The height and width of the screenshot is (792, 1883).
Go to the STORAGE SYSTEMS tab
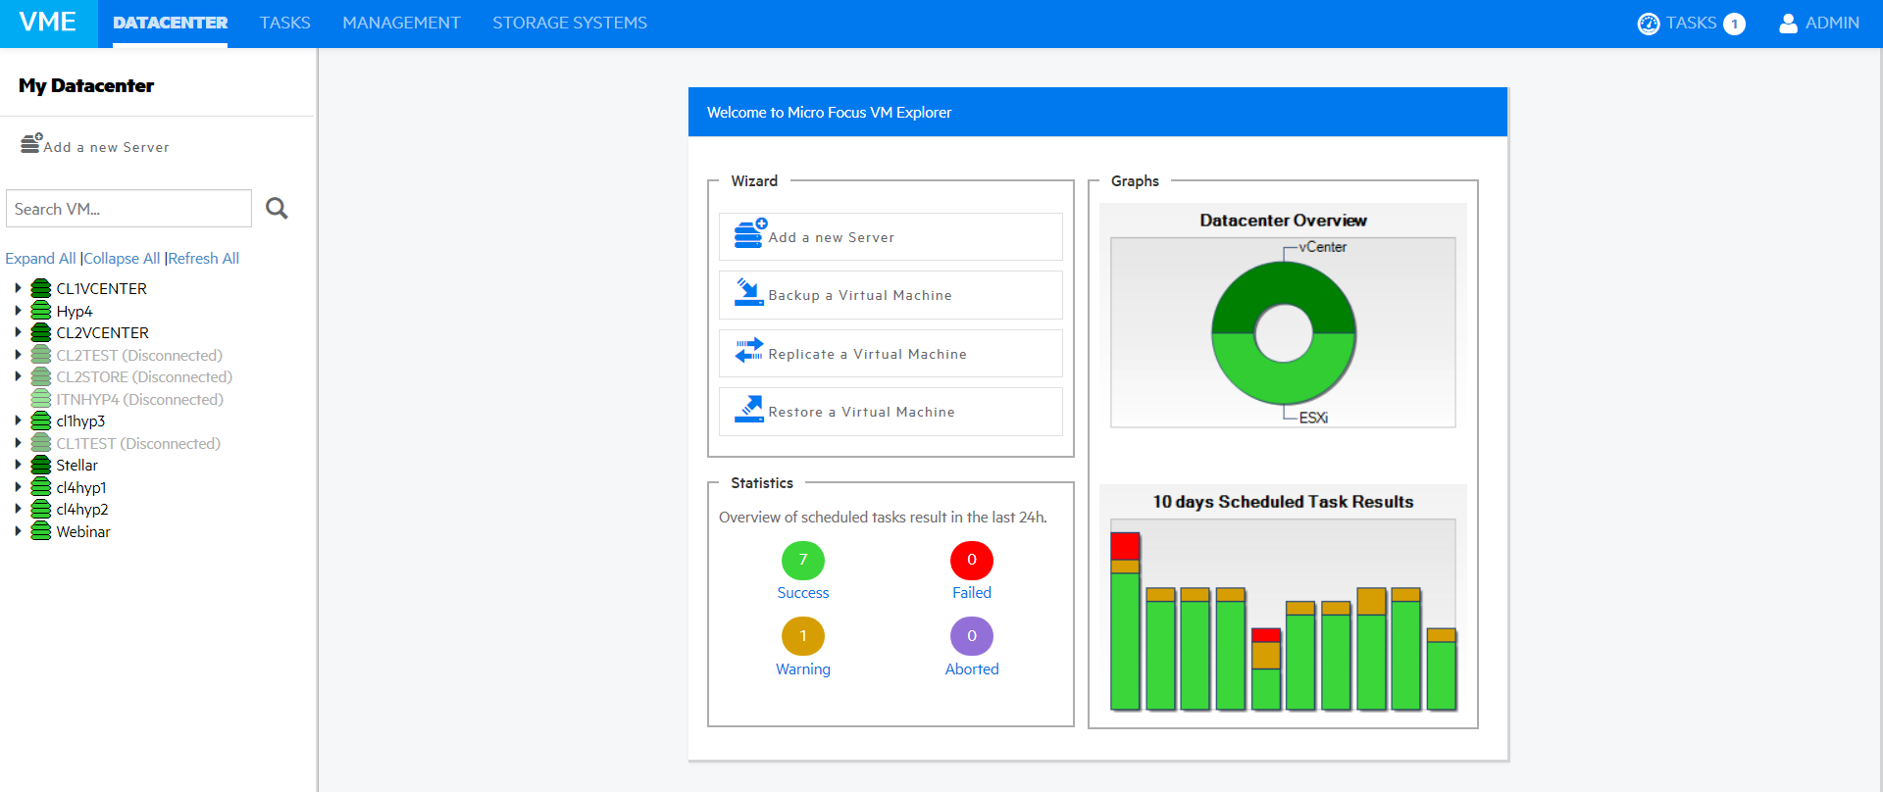click(x=570, y=23)
